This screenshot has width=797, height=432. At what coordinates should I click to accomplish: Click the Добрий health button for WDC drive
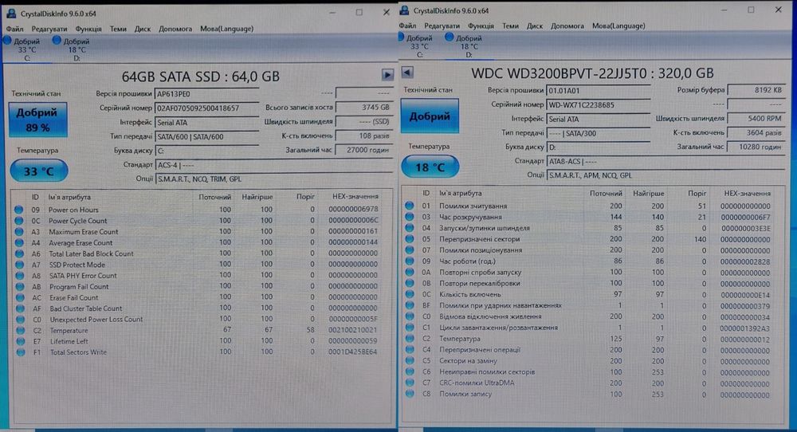(430, 116)
